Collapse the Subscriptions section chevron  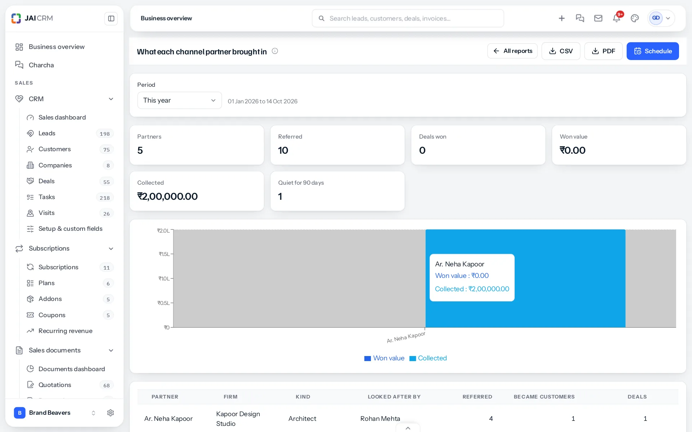(111, 249)
